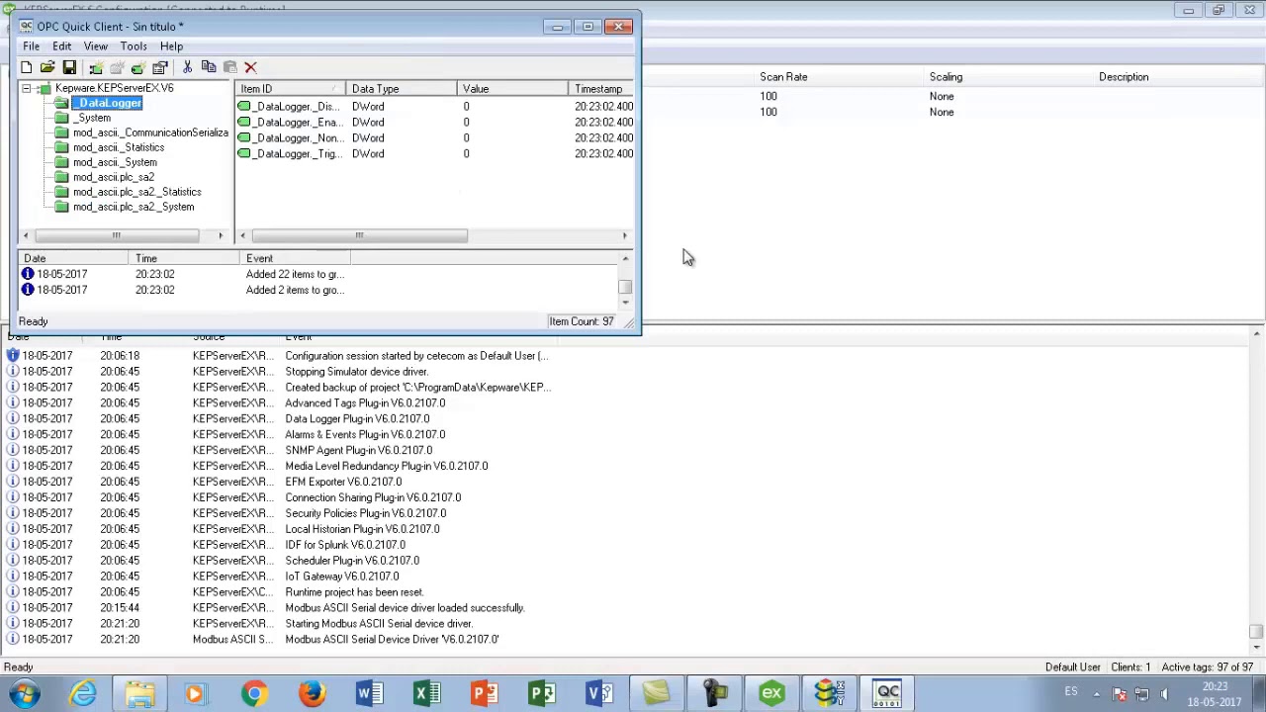This screenshot has width=1266, height=712.
Task: Open Excel from the taskbar
Action: 426,693
